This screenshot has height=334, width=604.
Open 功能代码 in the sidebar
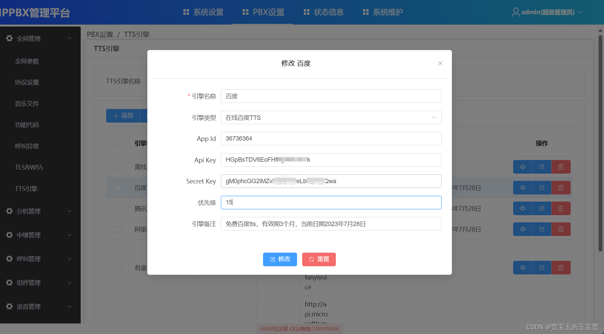(27, 125)
